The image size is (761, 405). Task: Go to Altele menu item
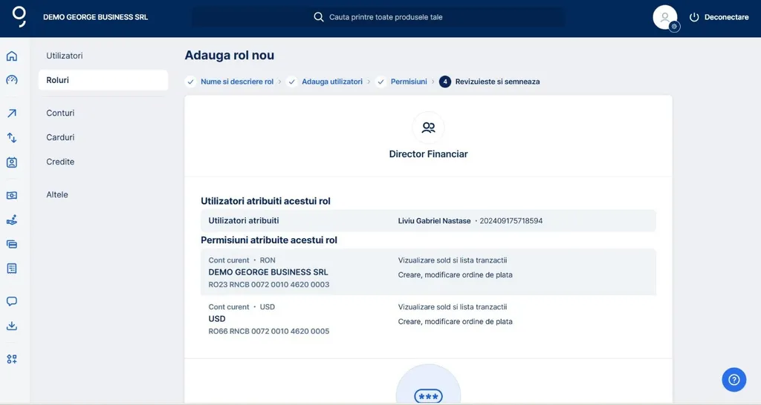[x=57, y=194]
